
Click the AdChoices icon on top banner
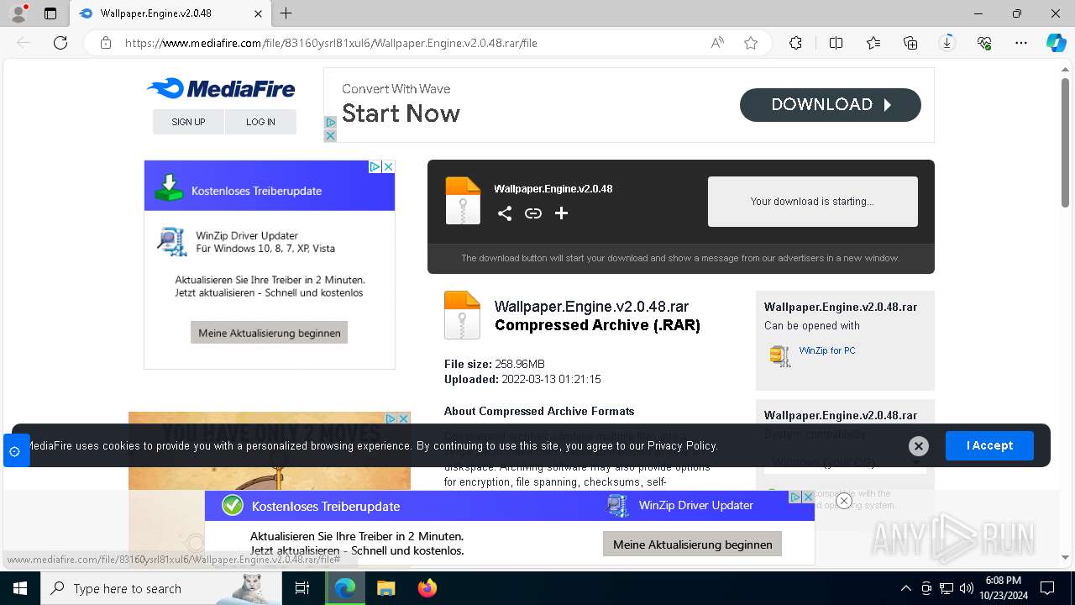click(x=330, y=123)
